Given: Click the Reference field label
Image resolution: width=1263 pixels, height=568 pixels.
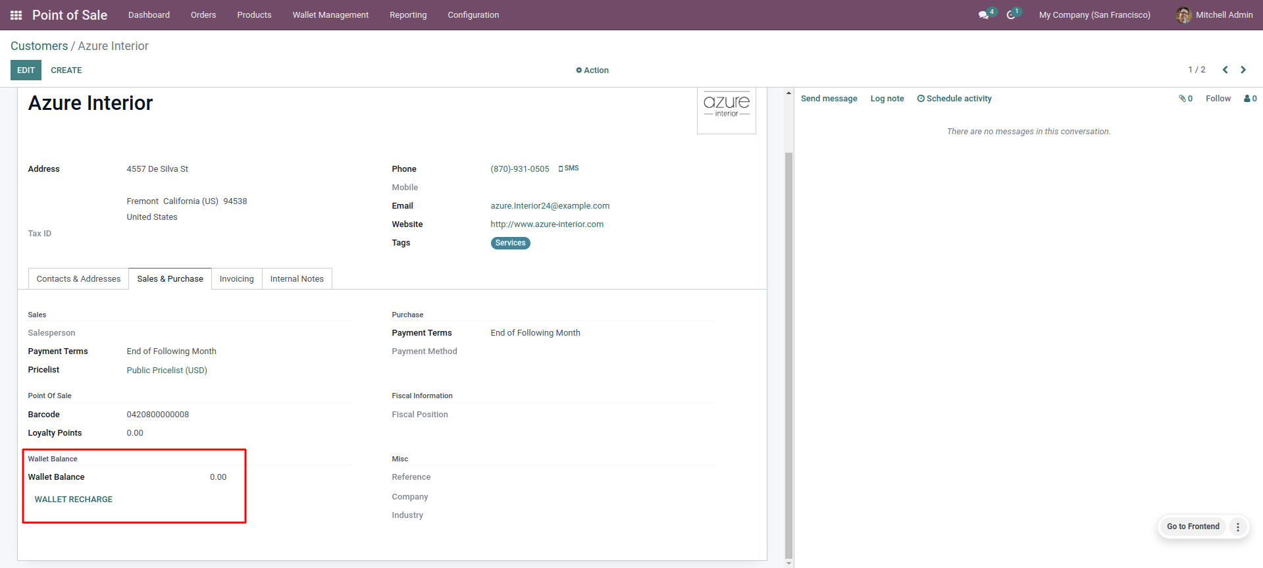Looking at the screenshot, I should tap(411, 477).
